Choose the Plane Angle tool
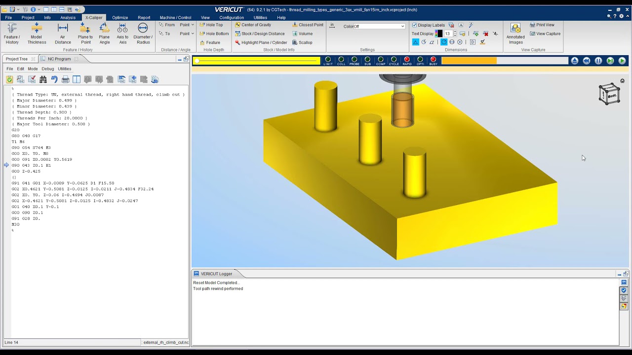The image size is (632, 355). point(104,34)
